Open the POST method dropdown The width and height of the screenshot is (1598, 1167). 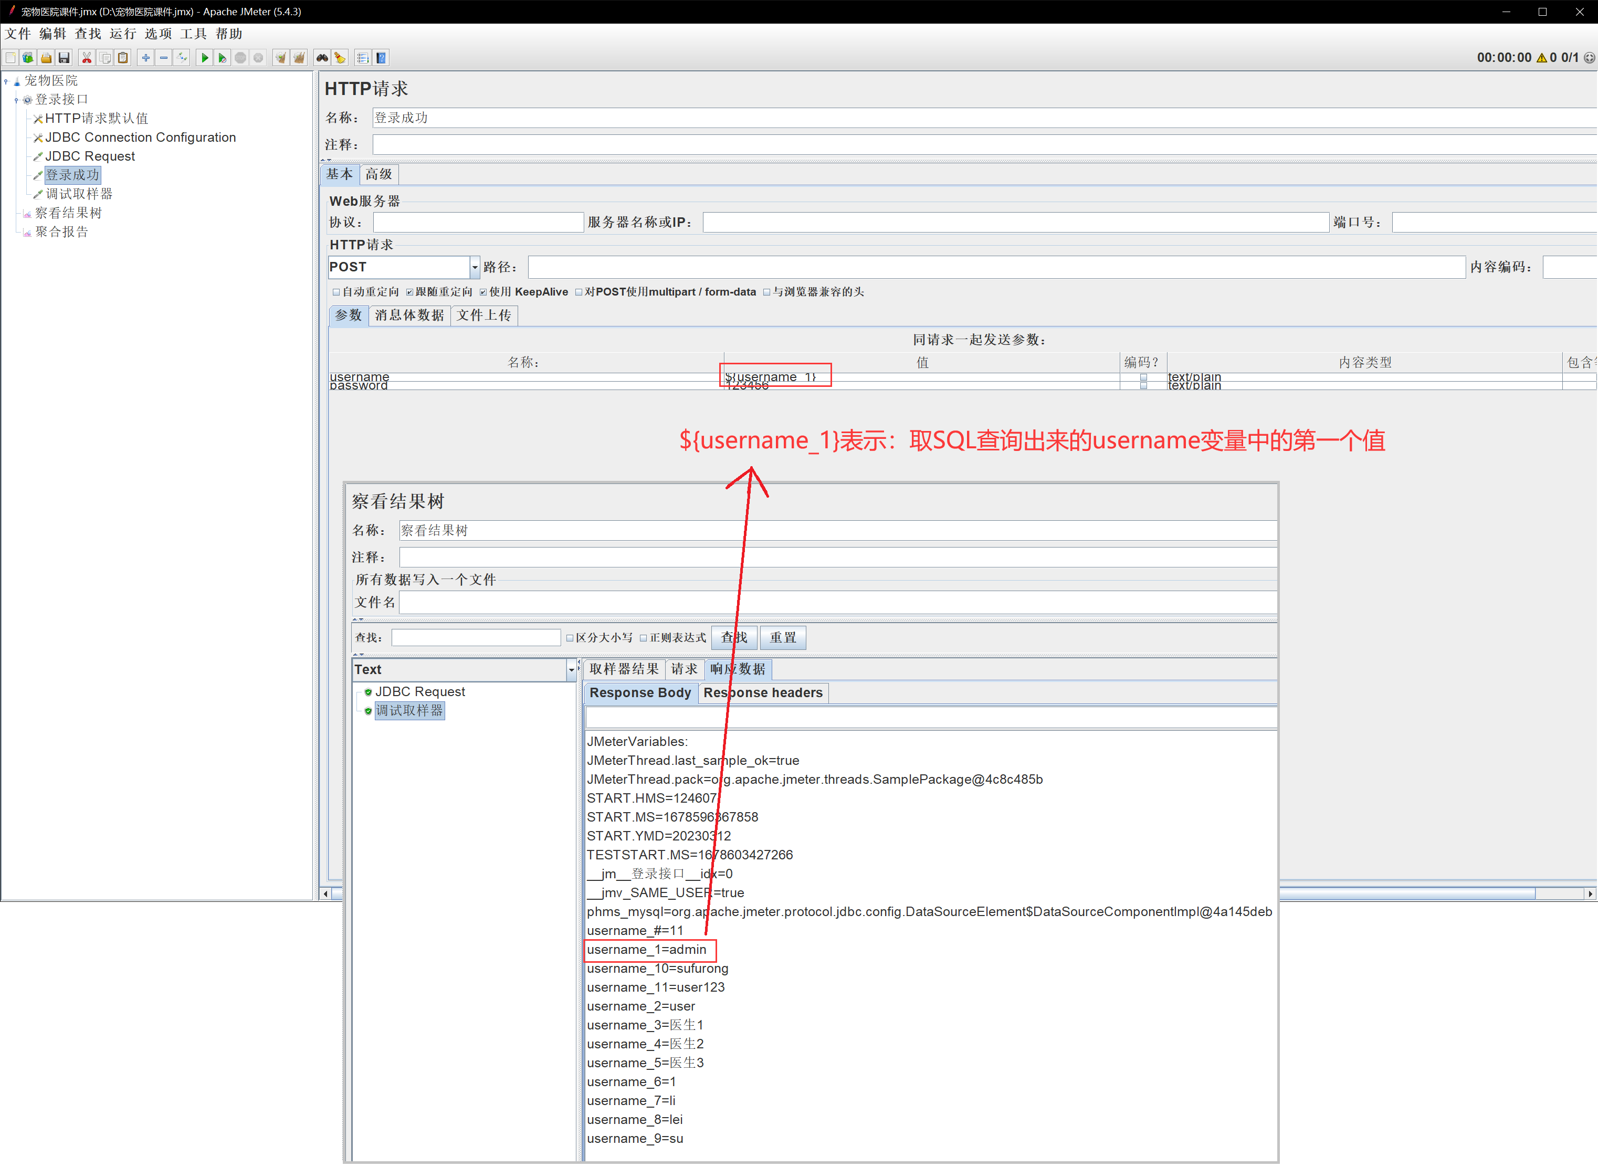[475, 267]
